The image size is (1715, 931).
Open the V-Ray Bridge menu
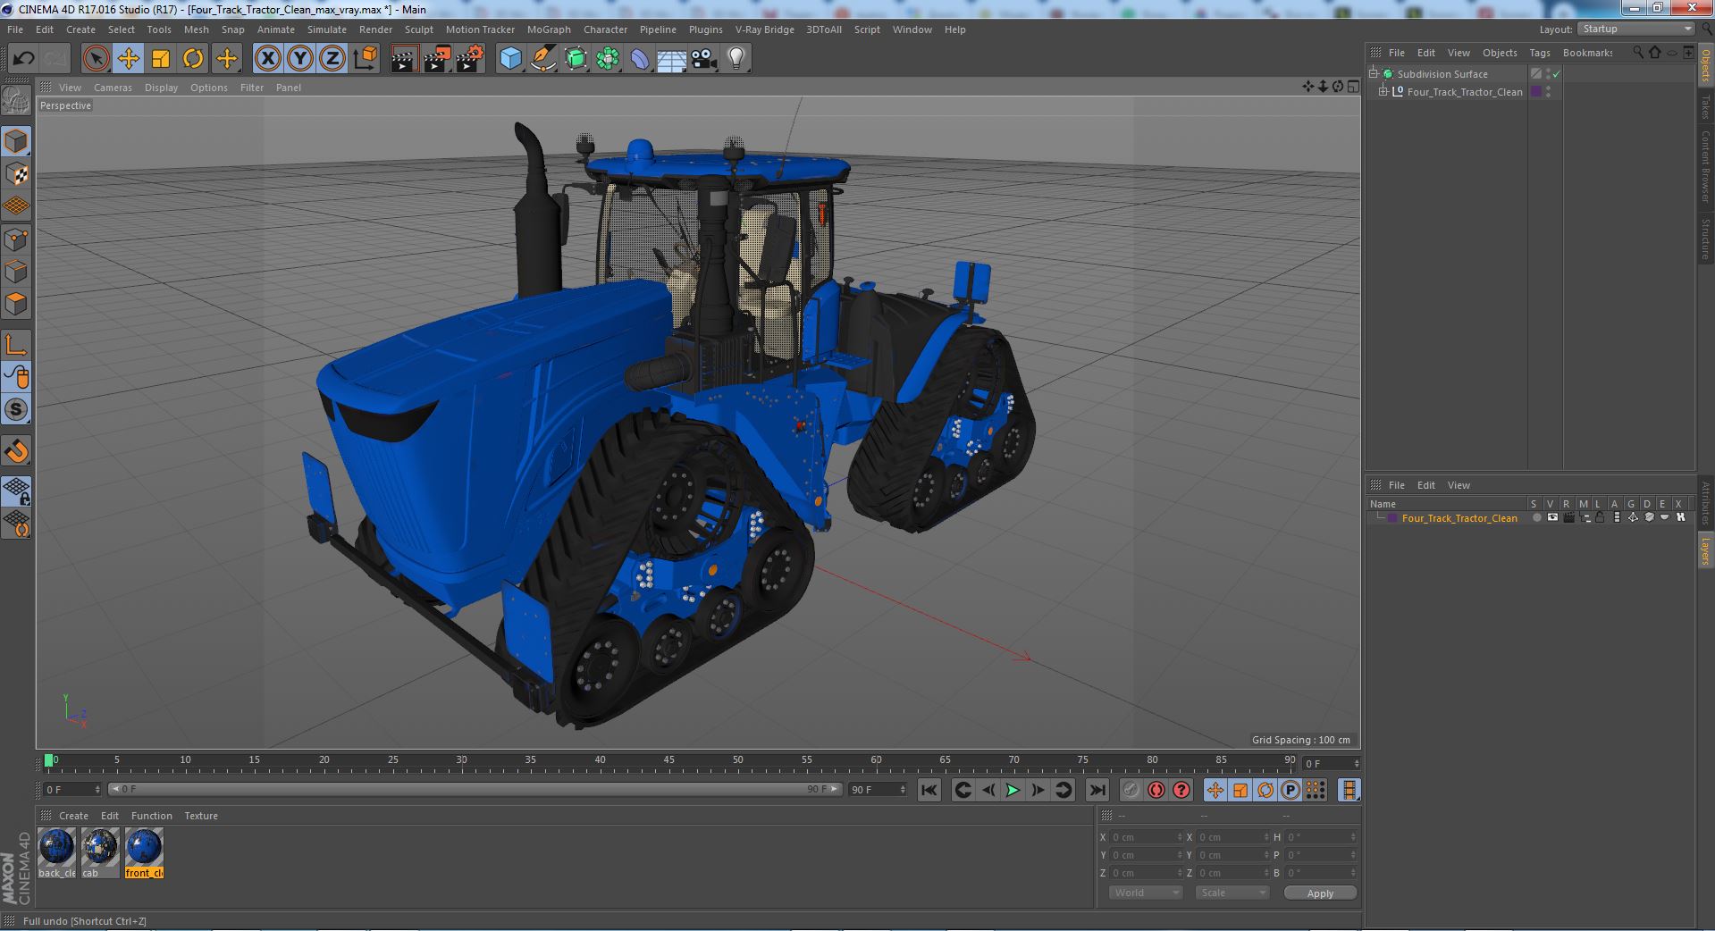point(765,29)
